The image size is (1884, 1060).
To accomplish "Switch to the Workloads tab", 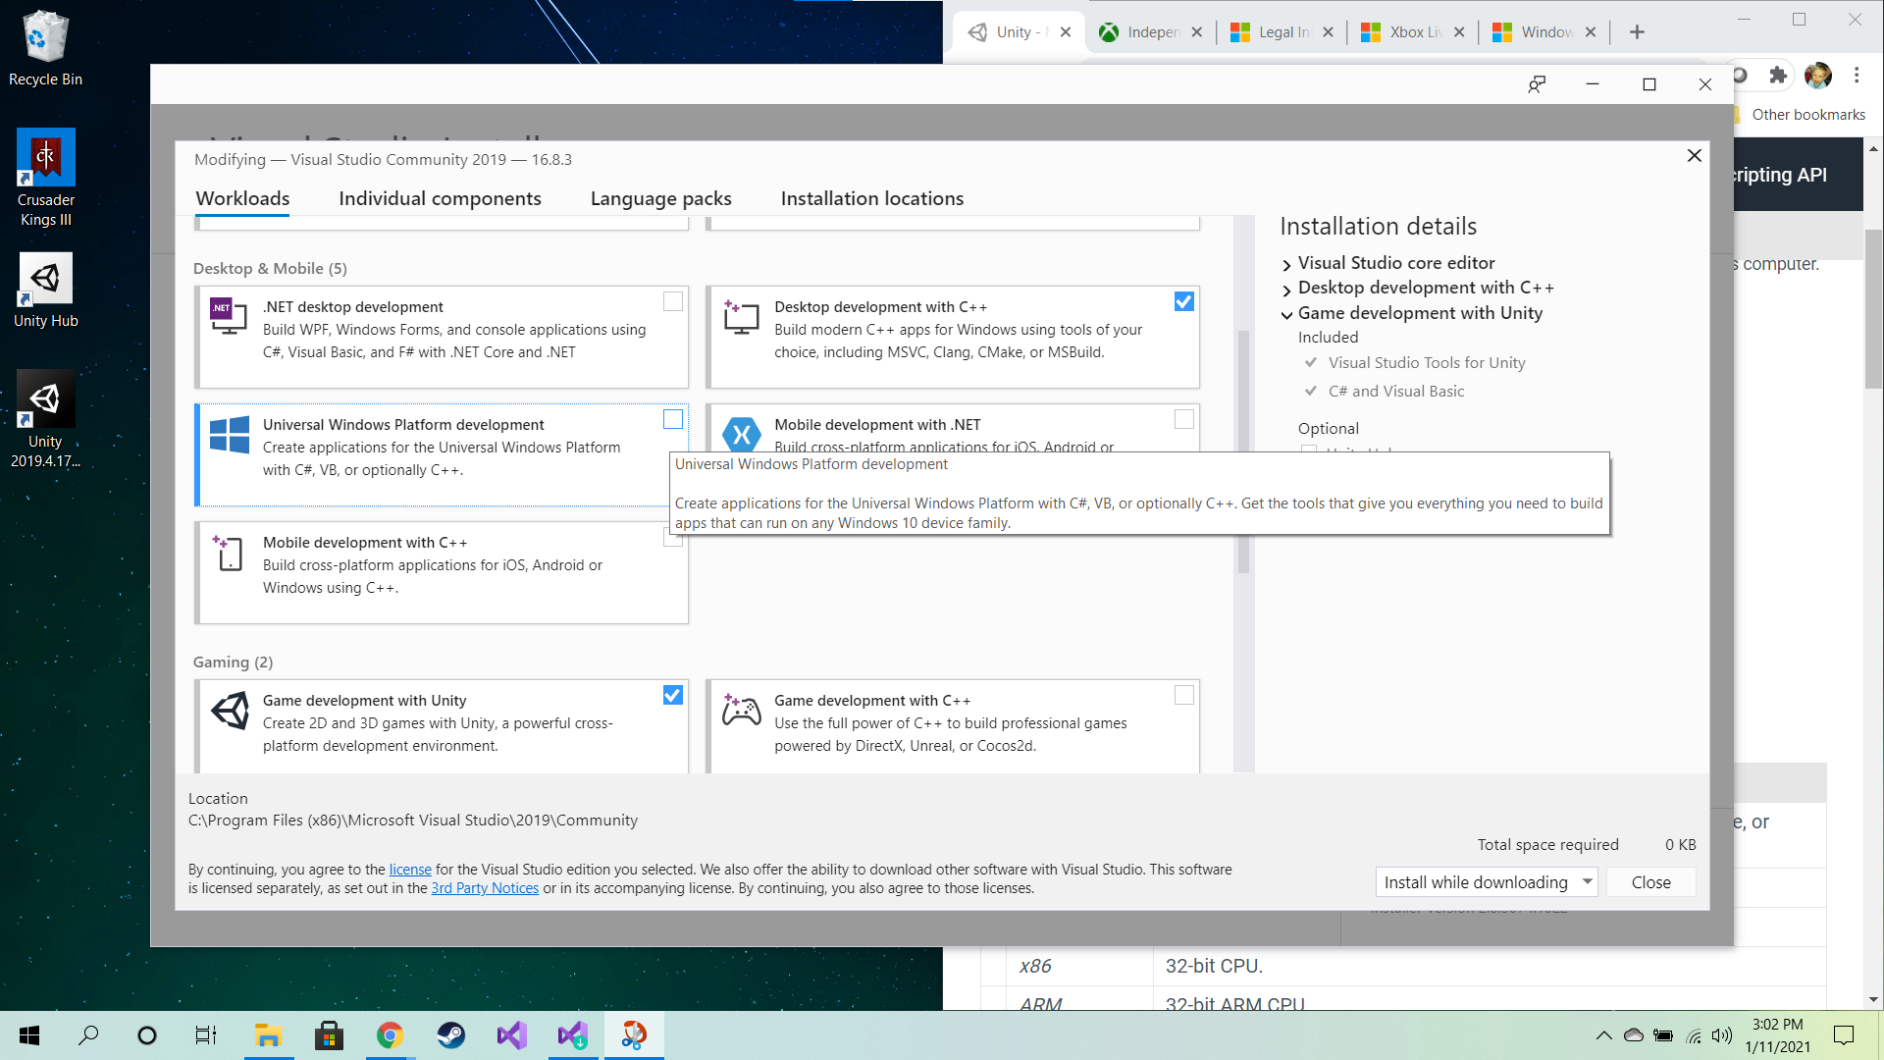I will tap(242, 198).
